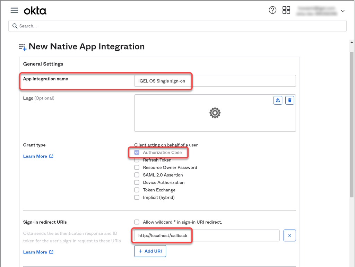Screen dimensions: 355x267
Task: Delete logo with the trash icon
Action: coord(290,100)
